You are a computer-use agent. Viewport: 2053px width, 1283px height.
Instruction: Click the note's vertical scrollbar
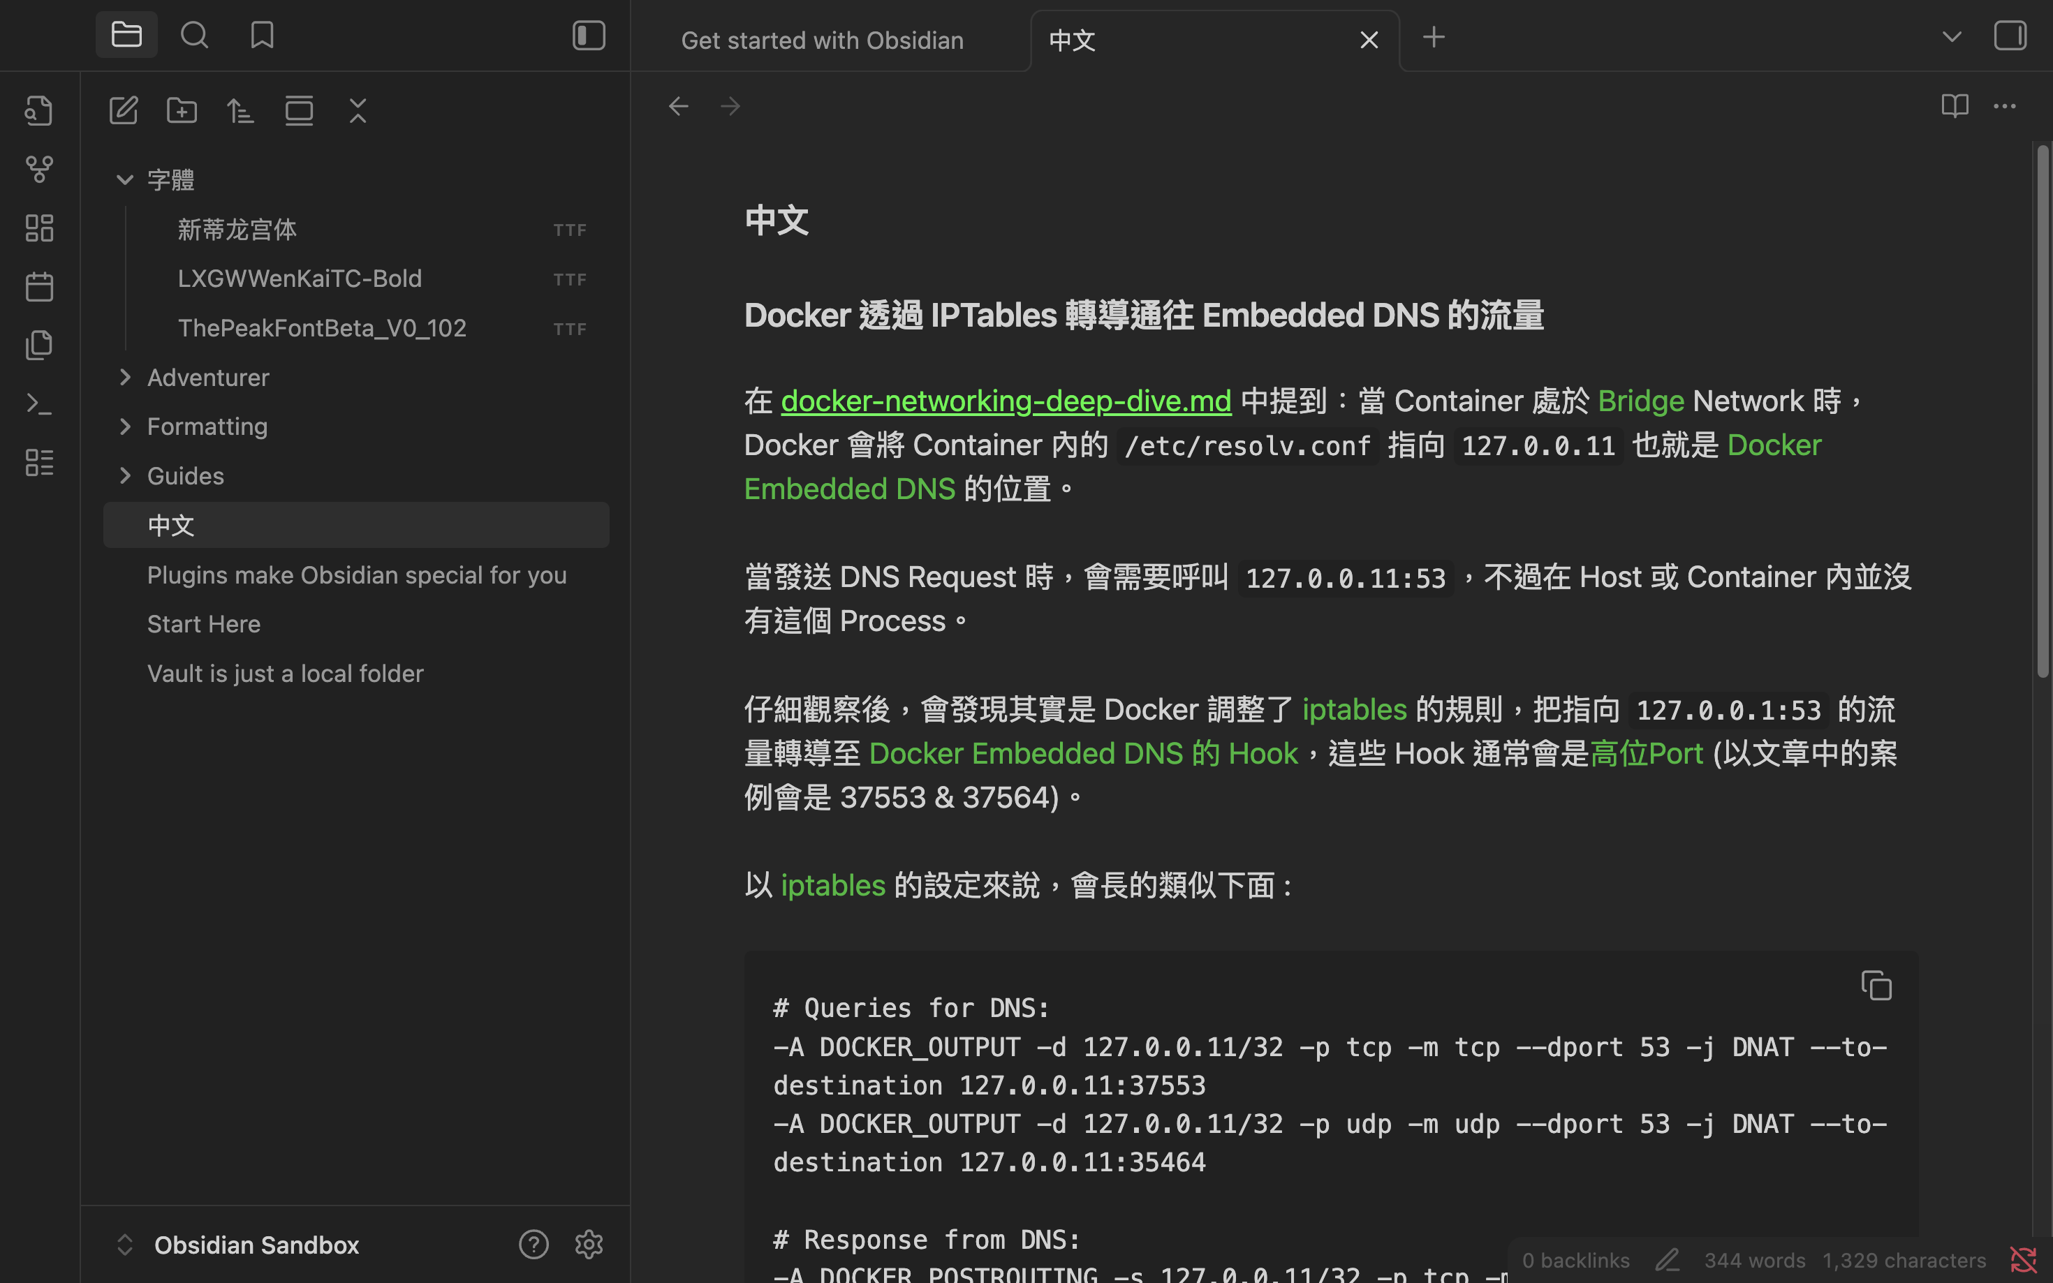tap(2042, 412)
